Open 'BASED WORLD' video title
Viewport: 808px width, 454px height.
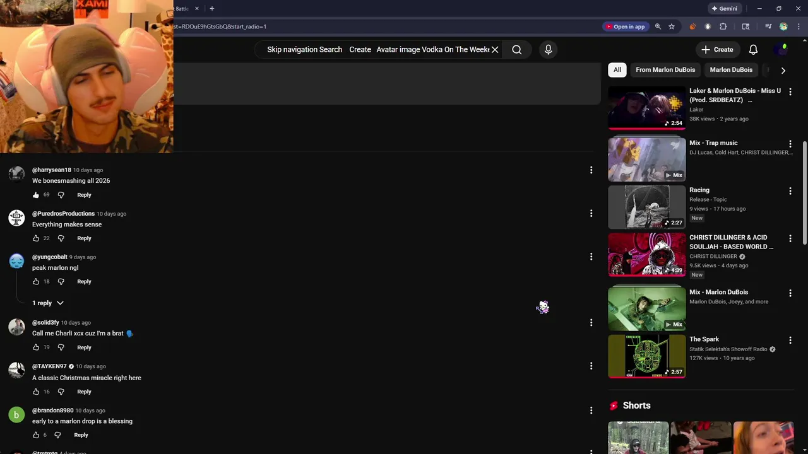point(731,242)
